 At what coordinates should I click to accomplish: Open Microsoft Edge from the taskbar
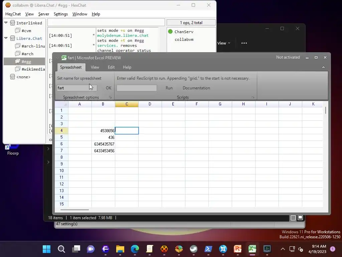pyautogui.click(x=135, y=249)
